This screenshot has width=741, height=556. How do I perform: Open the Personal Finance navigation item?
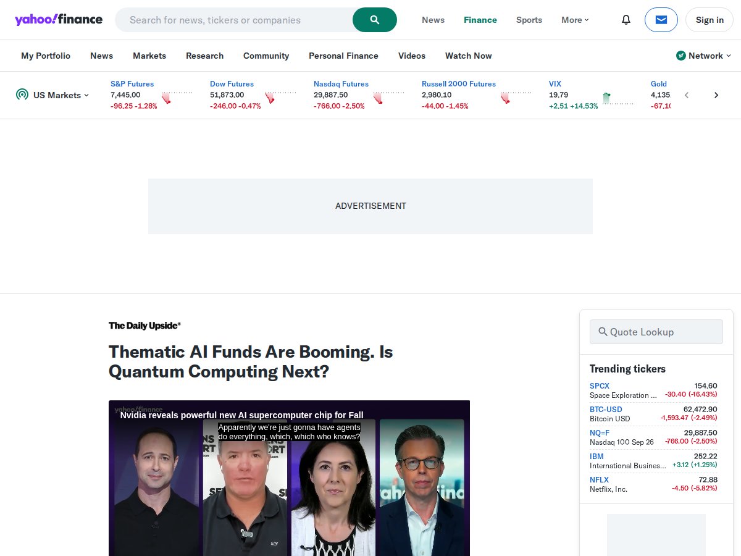[343, 56]
